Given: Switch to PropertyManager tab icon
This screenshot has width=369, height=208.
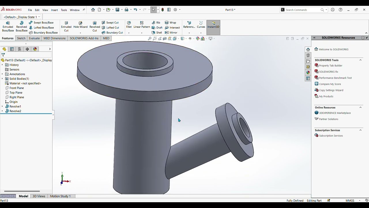Looking at the screenshot, I should coord(12,49).
